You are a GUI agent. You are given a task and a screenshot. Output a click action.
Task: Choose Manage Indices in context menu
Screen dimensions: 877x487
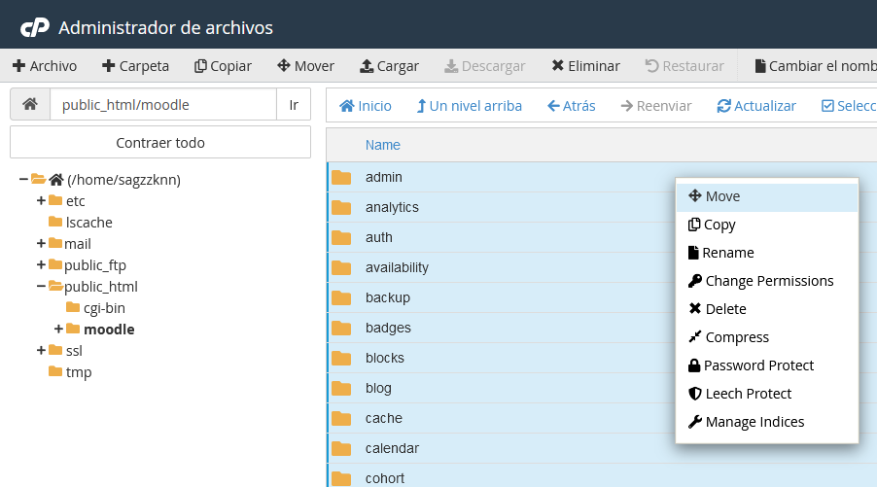tap(767, 422)
